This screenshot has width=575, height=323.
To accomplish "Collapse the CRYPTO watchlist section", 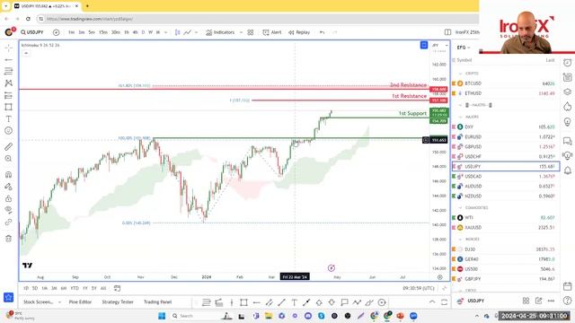I will [461, 74].
